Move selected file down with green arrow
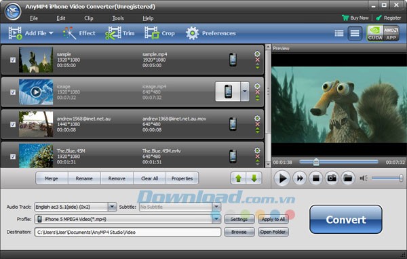 tap(254, 178)
